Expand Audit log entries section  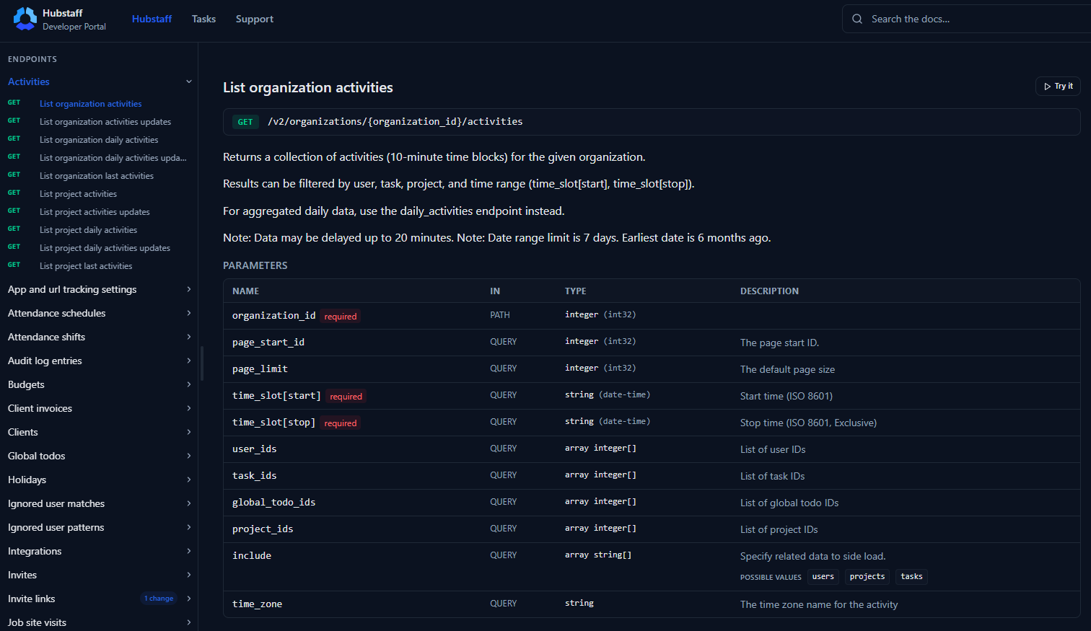click(x=99, y=361)
